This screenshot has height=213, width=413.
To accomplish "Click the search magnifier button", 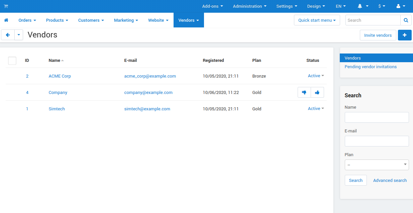I will coord(406,20).
